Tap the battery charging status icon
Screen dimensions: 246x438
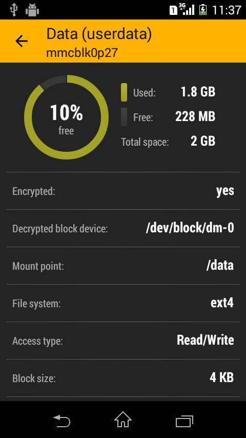203,10
